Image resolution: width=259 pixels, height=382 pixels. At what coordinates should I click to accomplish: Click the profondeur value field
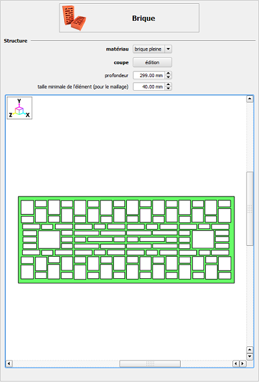pyautogui.click(x=149, y=75)
